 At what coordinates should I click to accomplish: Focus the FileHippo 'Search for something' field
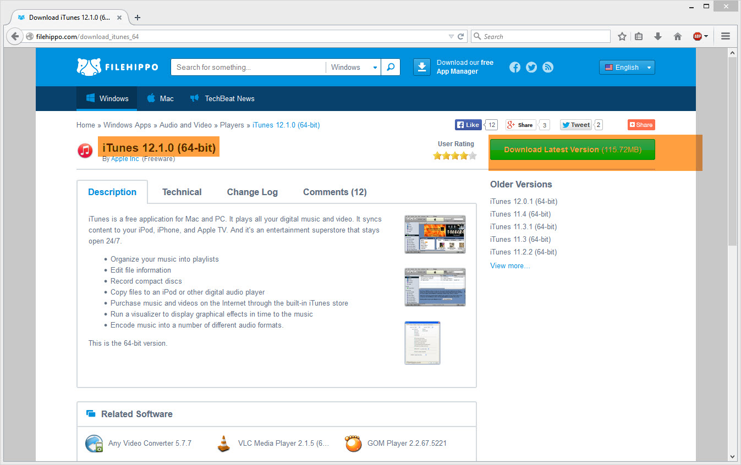(249, 67)
